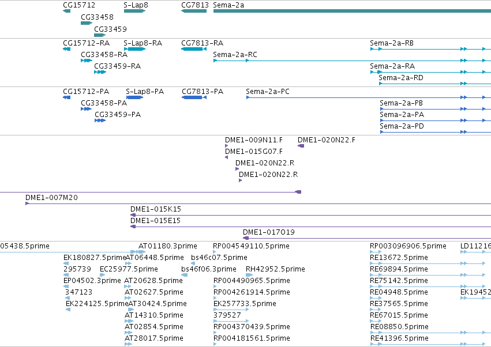Click EST RE37565.5prime
491x347 pixels.
376,310
